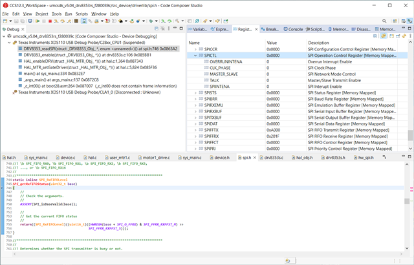The image size is (414, 265).
Task: Click the Resume (green play) toolbar icon
Action: (x=38, y=21)
